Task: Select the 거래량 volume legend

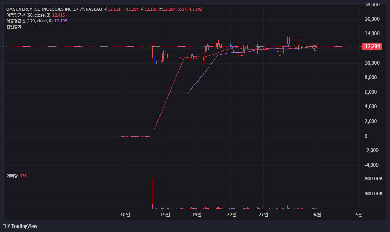Action: [x=12, y=176]
